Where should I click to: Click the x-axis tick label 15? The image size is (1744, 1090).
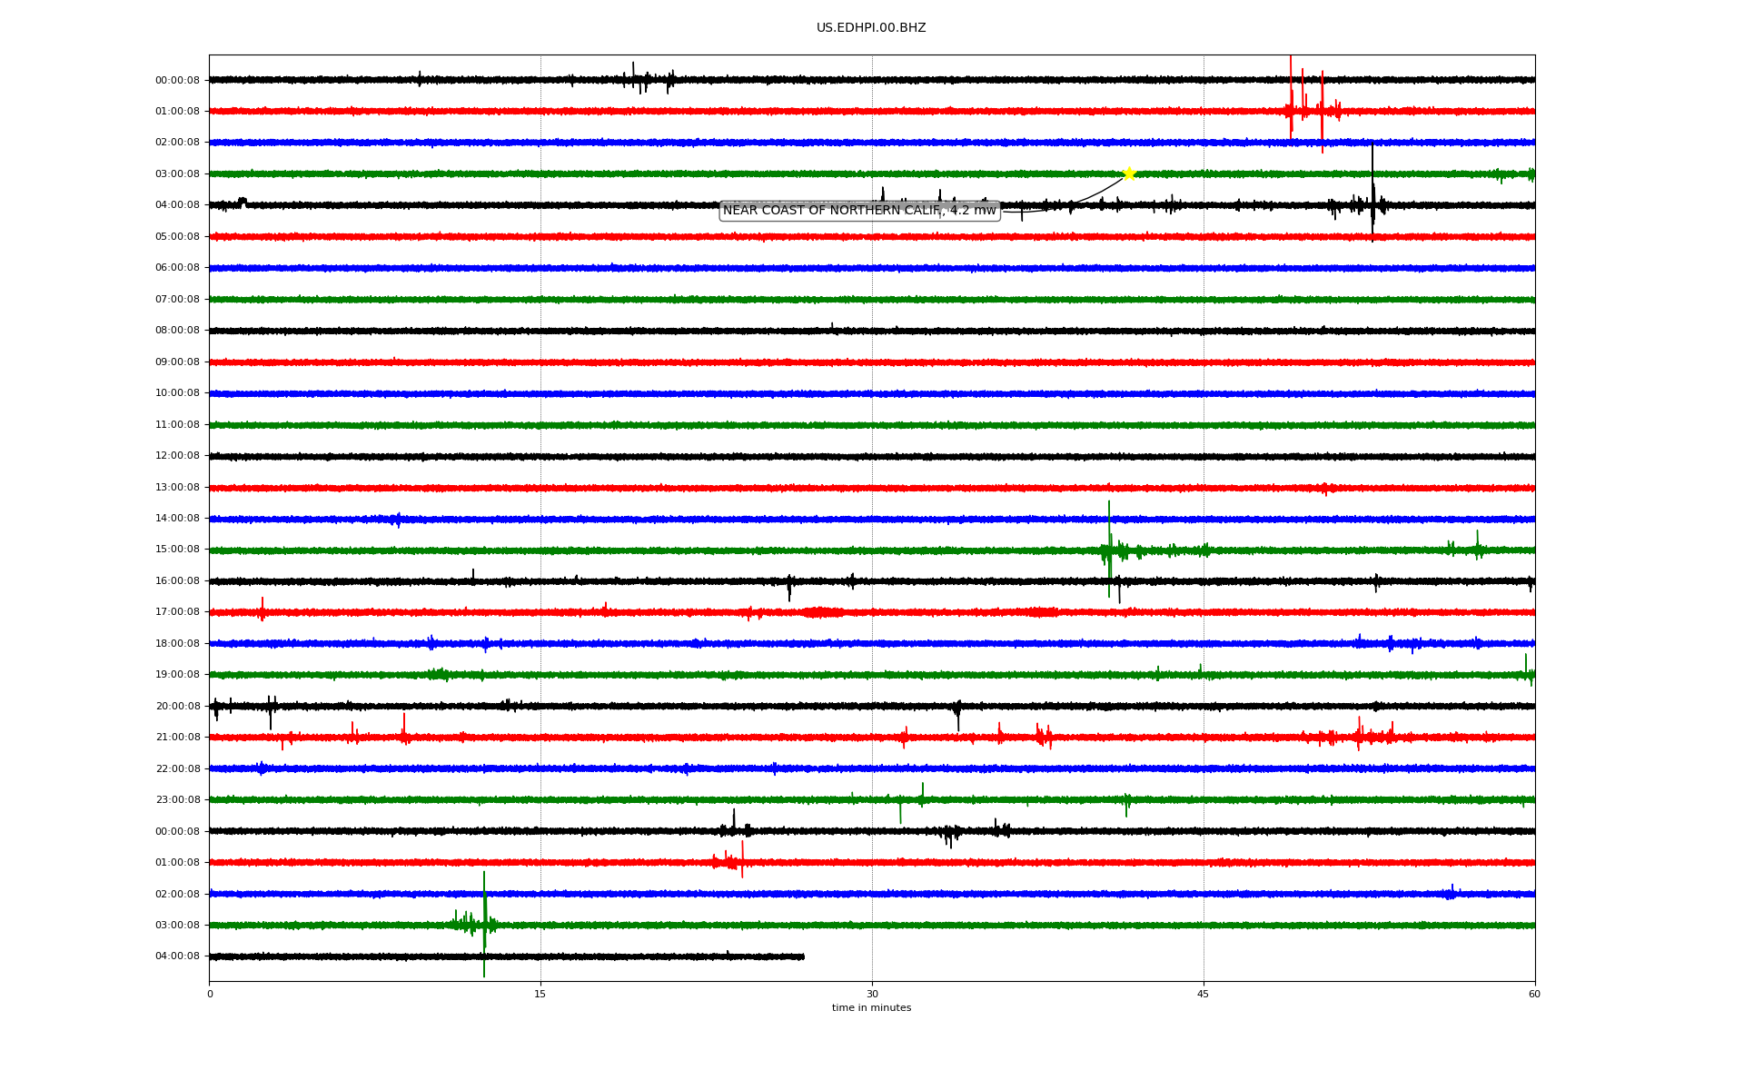pyautogui.click(x=540, y=994)
